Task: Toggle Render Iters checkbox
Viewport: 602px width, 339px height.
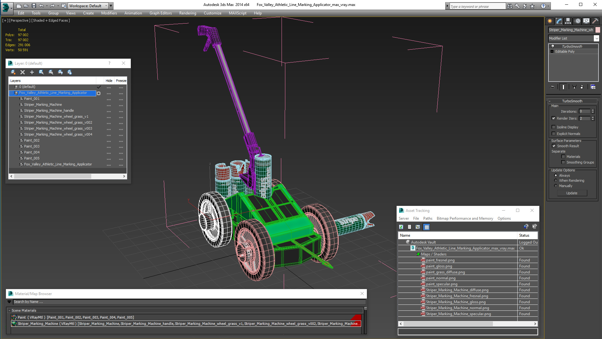Action: pyautogui.click(x=554, y=118)
